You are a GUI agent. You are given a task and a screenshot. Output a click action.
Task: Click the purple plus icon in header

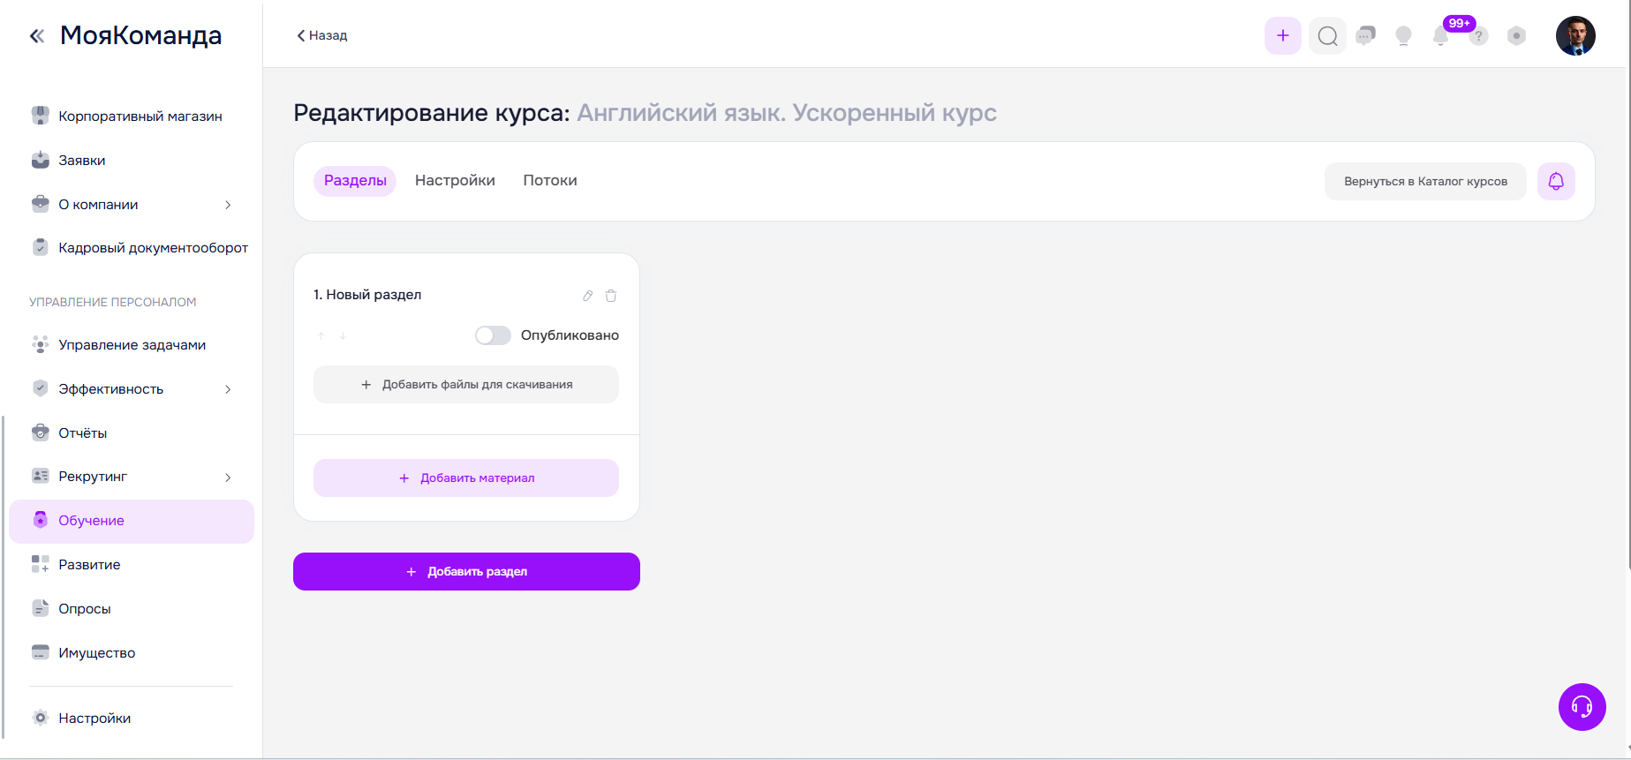[1283, 36]
